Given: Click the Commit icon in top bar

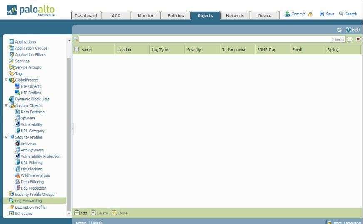Looking at the screenshot, I should click(x=287, y=14).
